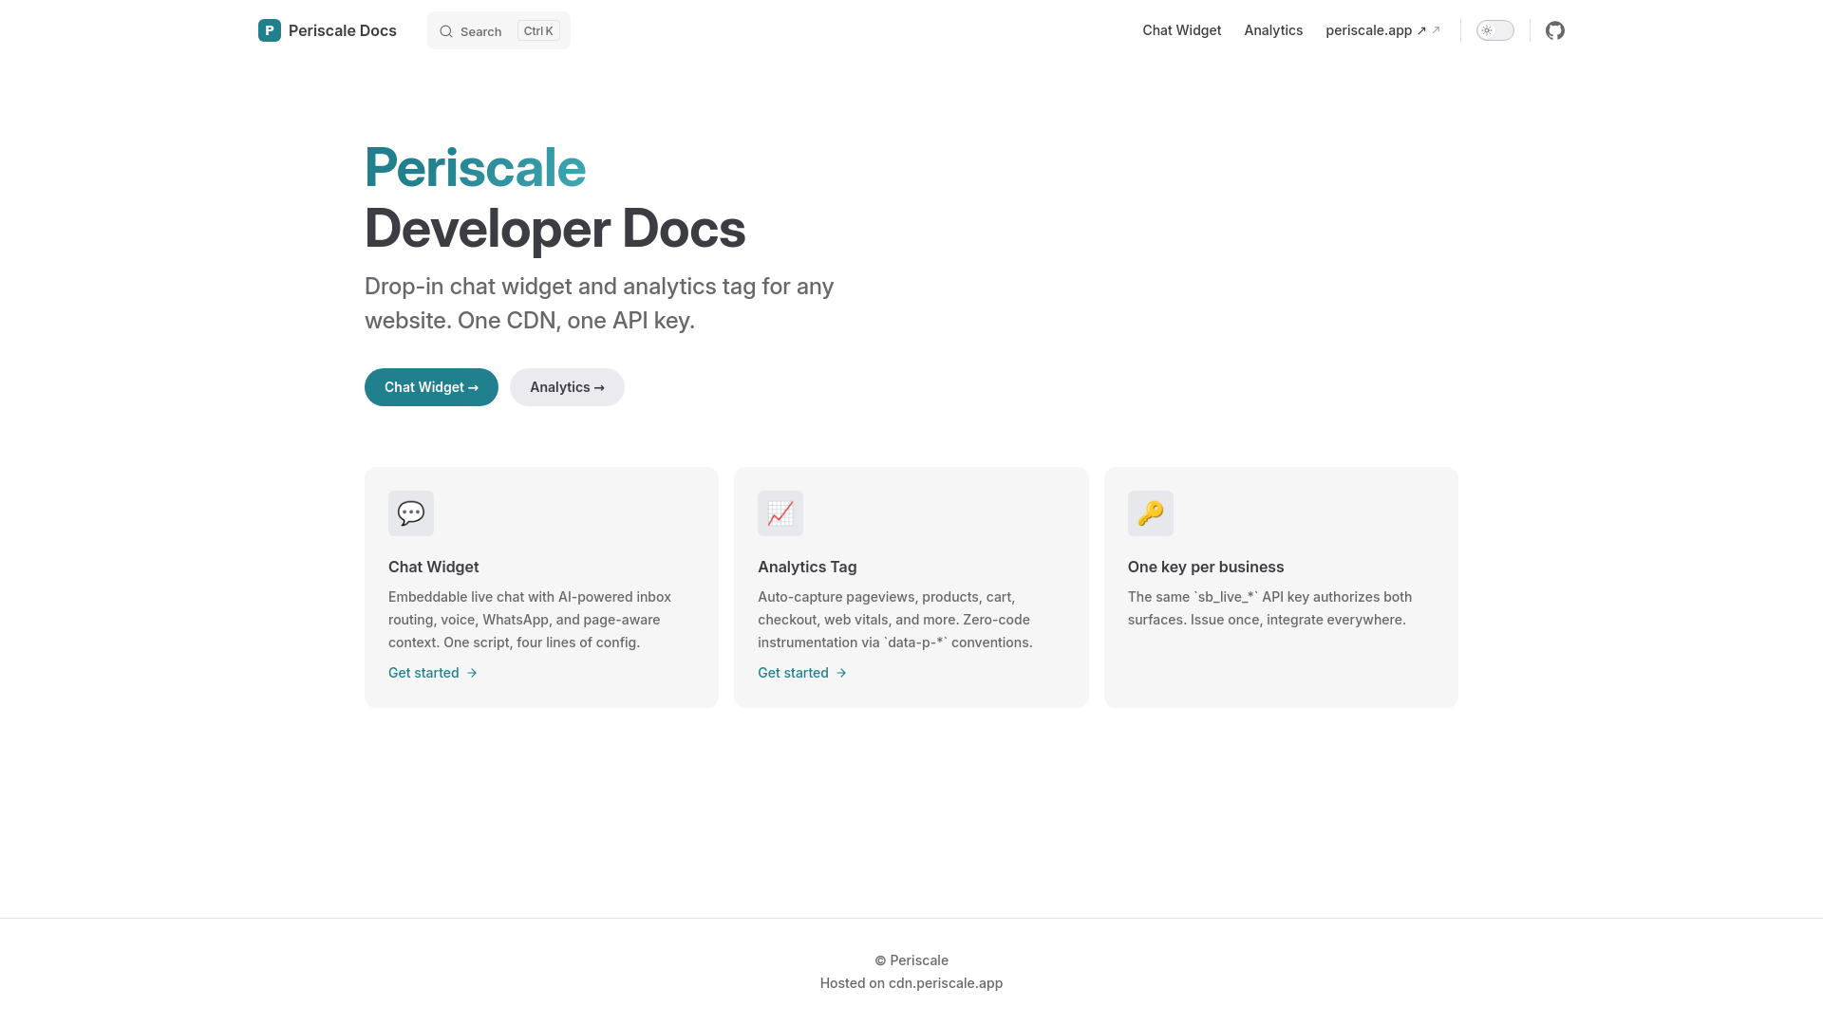Open Chat Widget in top navigation
The height and width of the screenshot is (1025, 1823).
coord(1182,30)
